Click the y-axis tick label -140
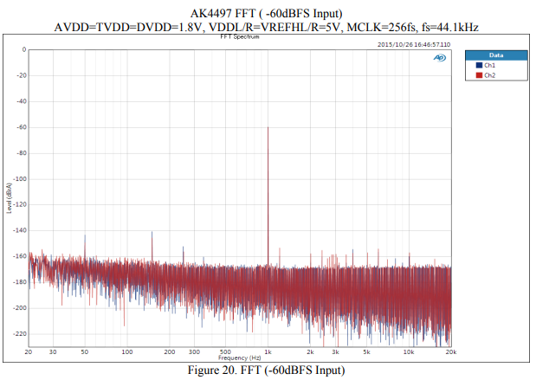Screen dimensions: 549x380 point(20,230)
